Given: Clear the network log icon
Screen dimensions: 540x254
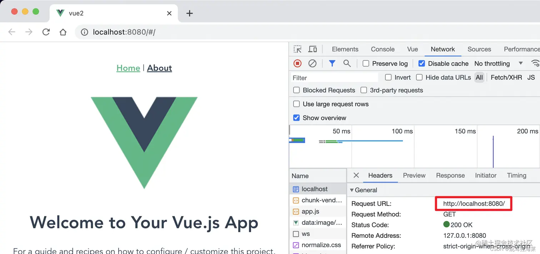Looking at the screenshot, I should pos(312,63).
